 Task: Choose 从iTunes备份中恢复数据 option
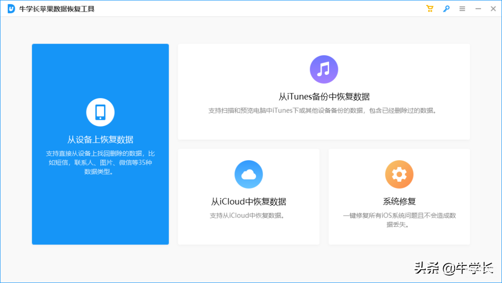click(324, 96)
